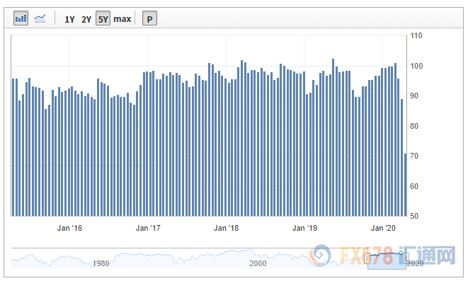The width and height of the screenshot is (468, 281).
Task: Click the 100 y-axis value
Action: [416, 66]
